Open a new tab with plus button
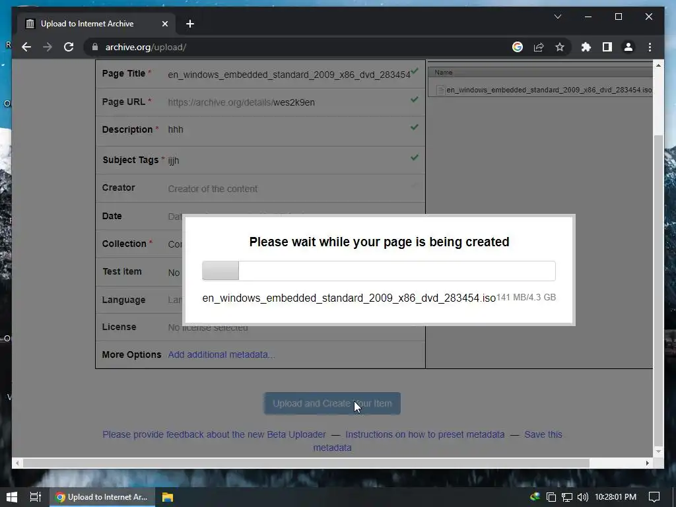 (190, 24)
